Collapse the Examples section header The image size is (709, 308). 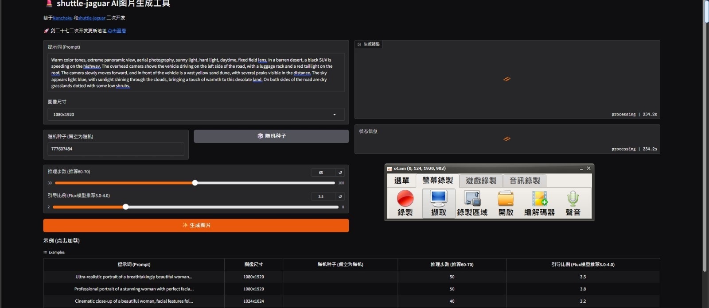coord(55,253)
